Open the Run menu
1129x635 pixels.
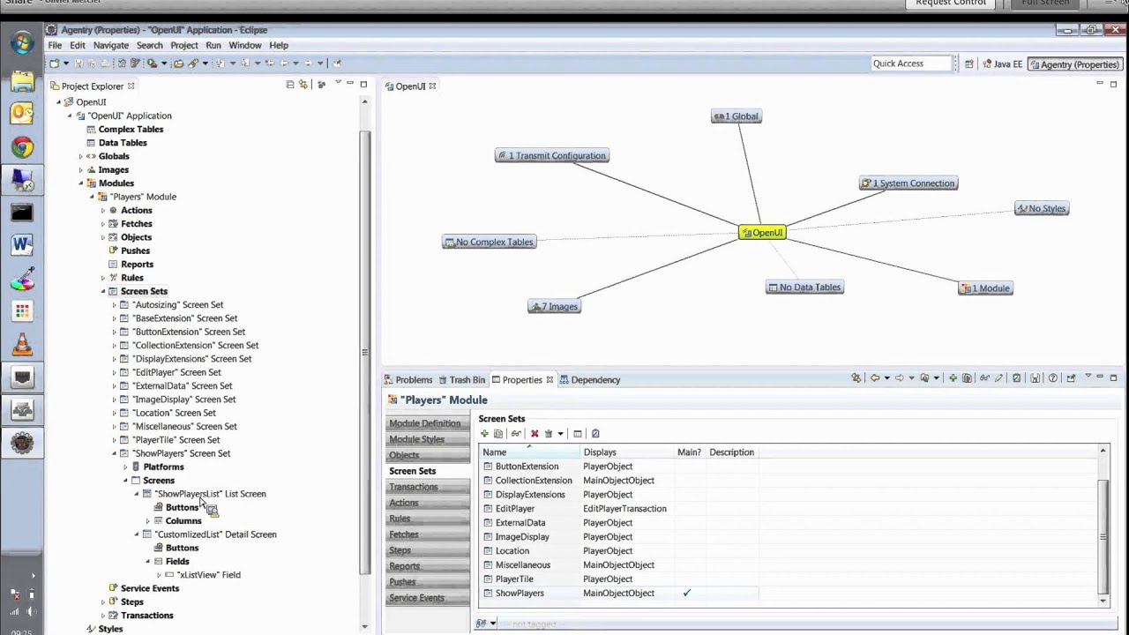[x=213, y=45]
